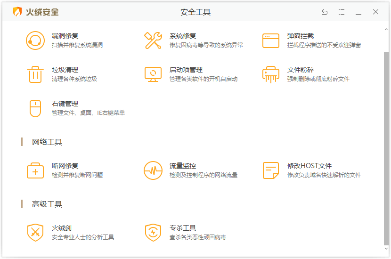Minimize the 安全工具 window
Screen dimensions: 391x259
click(358, 12)
